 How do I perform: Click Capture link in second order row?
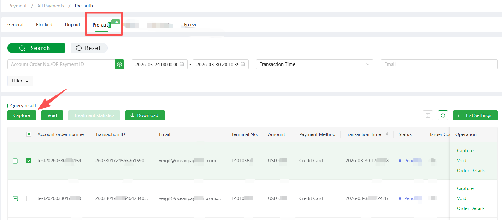click(x=465, y=188)
